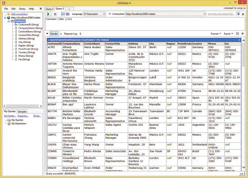Click the column icon beside City (String)
This screenshot has width=248, height=178.
coord(16,42)
